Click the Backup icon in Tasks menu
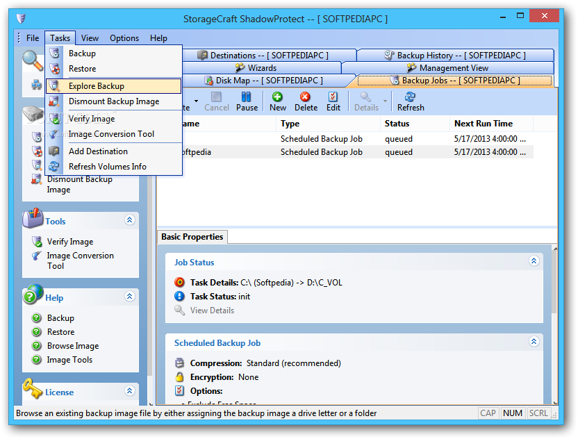 coord(55,53)
